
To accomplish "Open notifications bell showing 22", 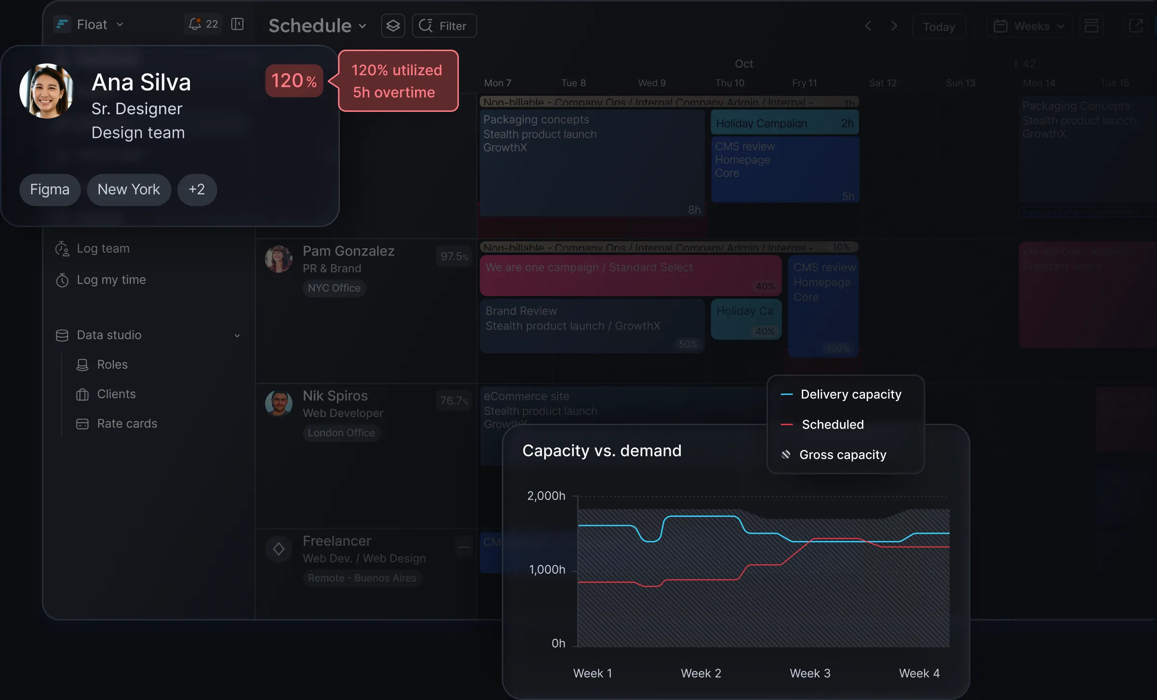I will click(x=203, y=24).
